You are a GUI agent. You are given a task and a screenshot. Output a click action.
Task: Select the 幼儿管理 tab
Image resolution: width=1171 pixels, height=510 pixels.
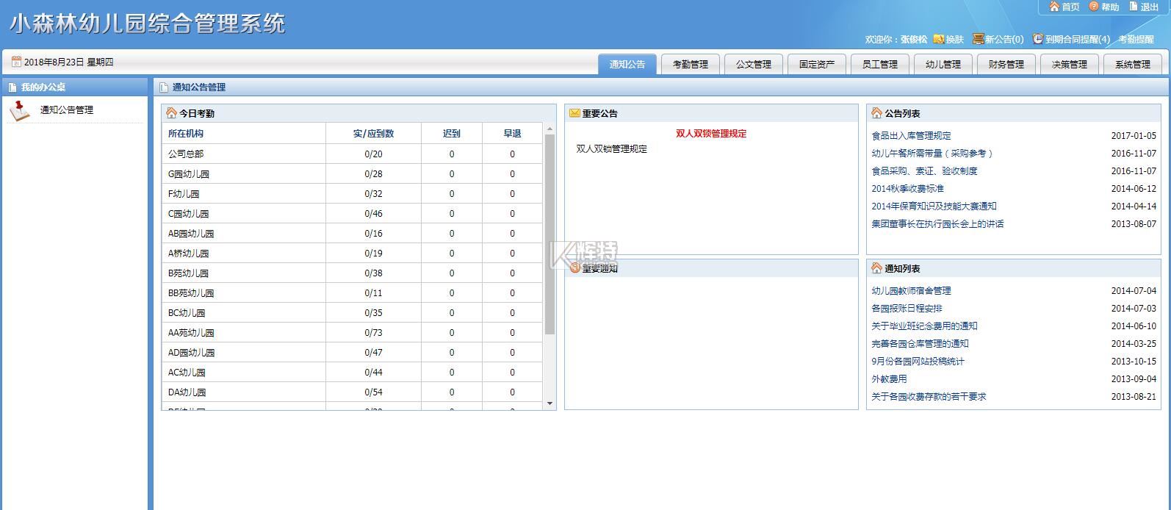[x=943, y=65]
